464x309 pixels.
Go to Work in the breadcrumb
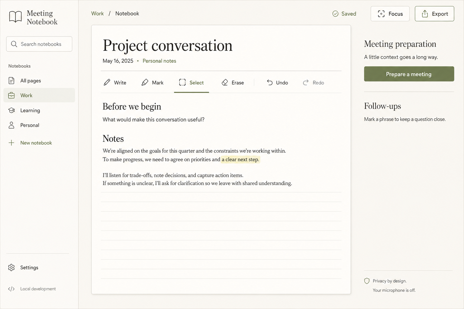(x=97, y=14)
